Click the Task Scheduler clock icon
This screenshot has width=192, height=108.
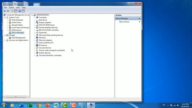pos(10,20)
